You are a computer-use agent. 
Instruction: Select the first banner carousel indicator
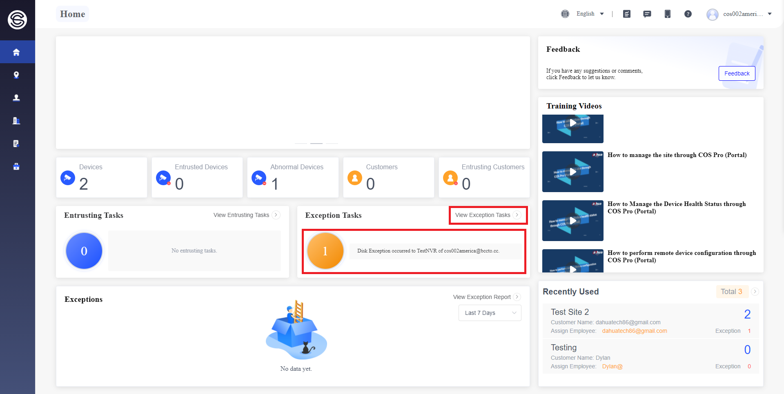coord(301,144)
